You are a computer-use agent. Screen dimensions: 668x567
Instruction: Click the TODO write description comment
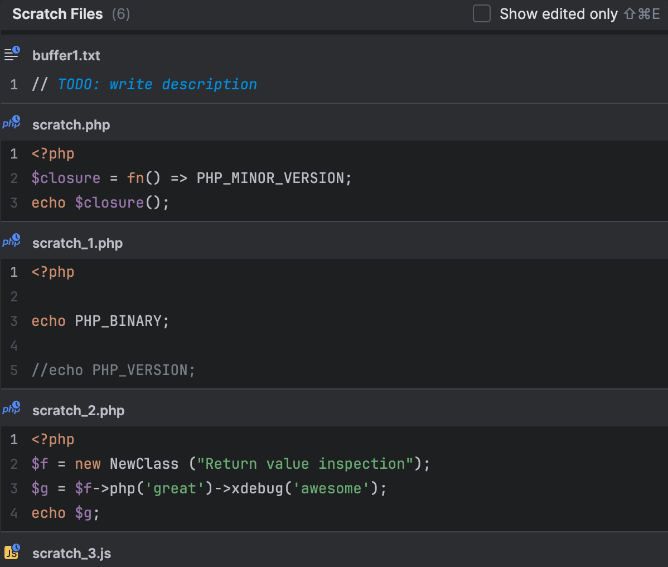pyautogui.click(x=157, y=84)
